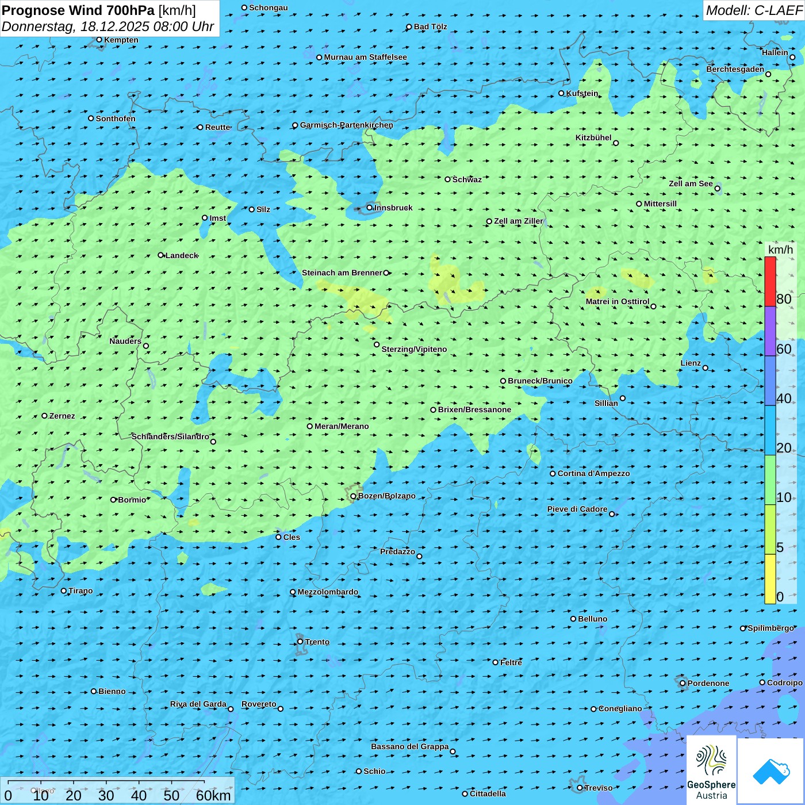805x805 pixels.
Task: Click the Kufstein location marker
Action: coord(562,93)
